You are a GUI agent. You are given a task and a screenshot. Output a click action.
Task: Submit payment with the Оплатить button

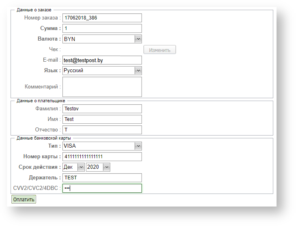tap(24, 199)
